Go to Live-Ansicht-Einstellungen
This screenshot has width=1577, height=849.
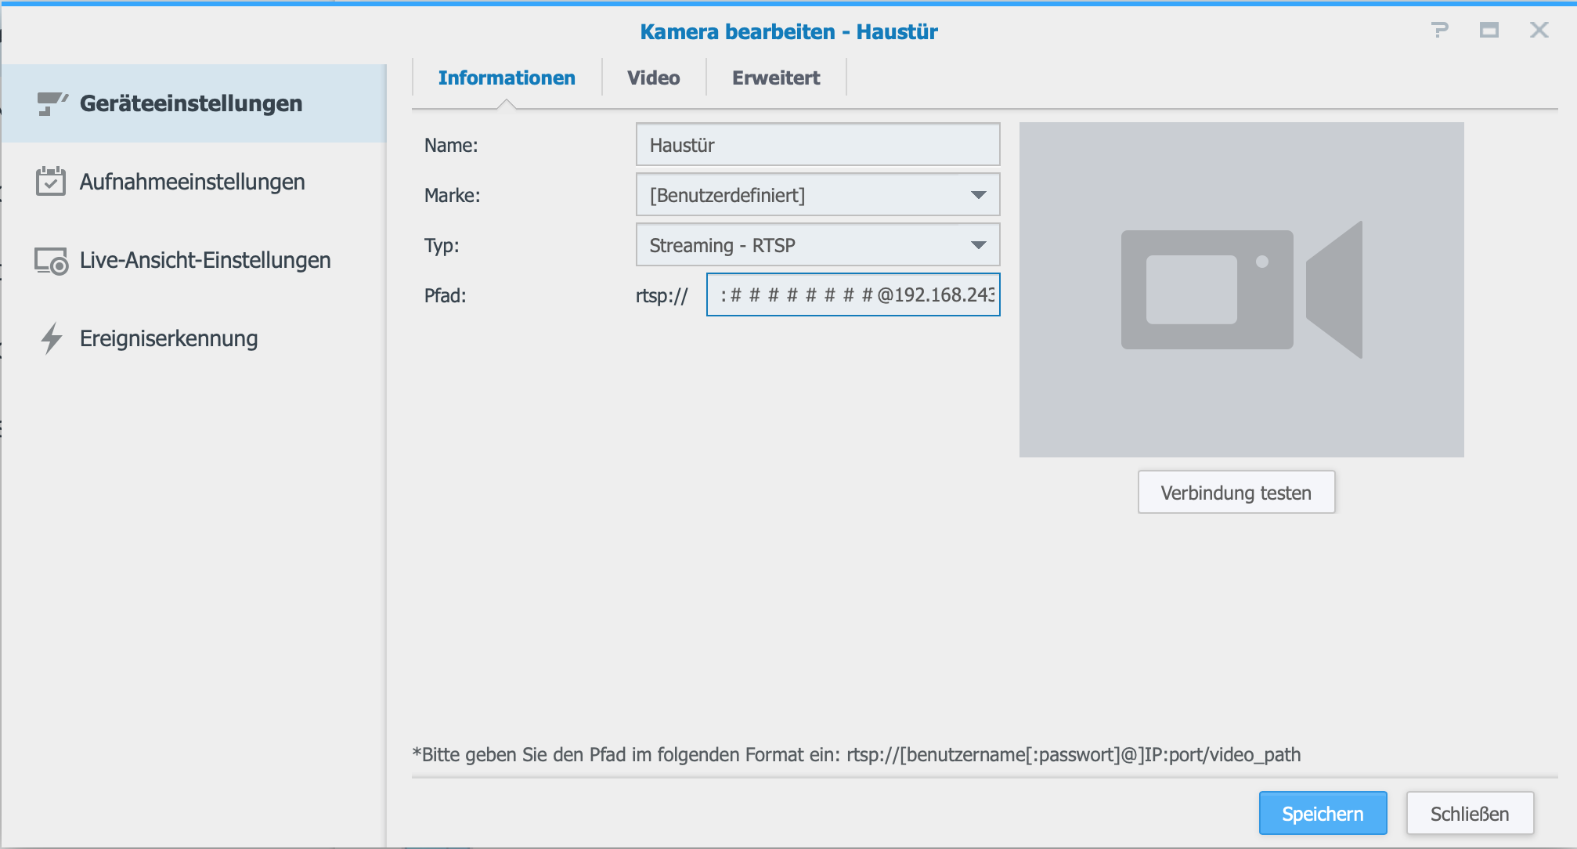point(194,260)
